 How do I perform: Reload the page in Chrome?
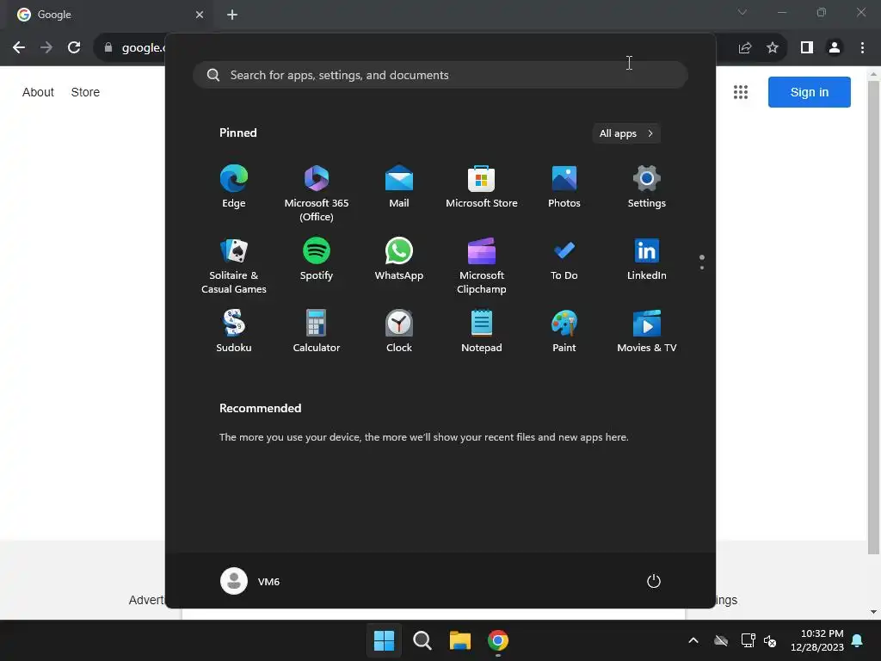click(74, 48)
